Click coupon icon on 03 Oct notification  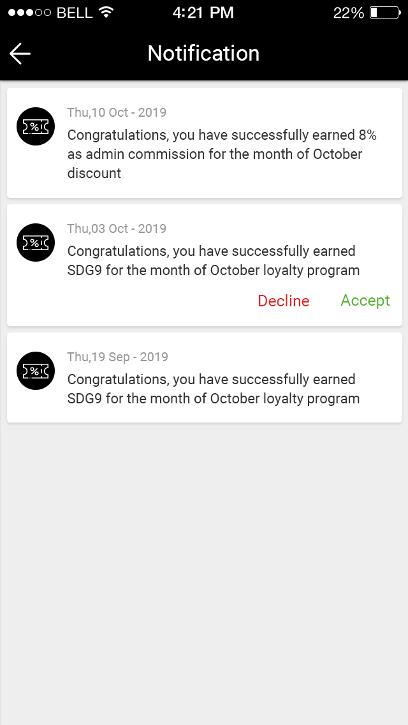click(x=35, y=243)
